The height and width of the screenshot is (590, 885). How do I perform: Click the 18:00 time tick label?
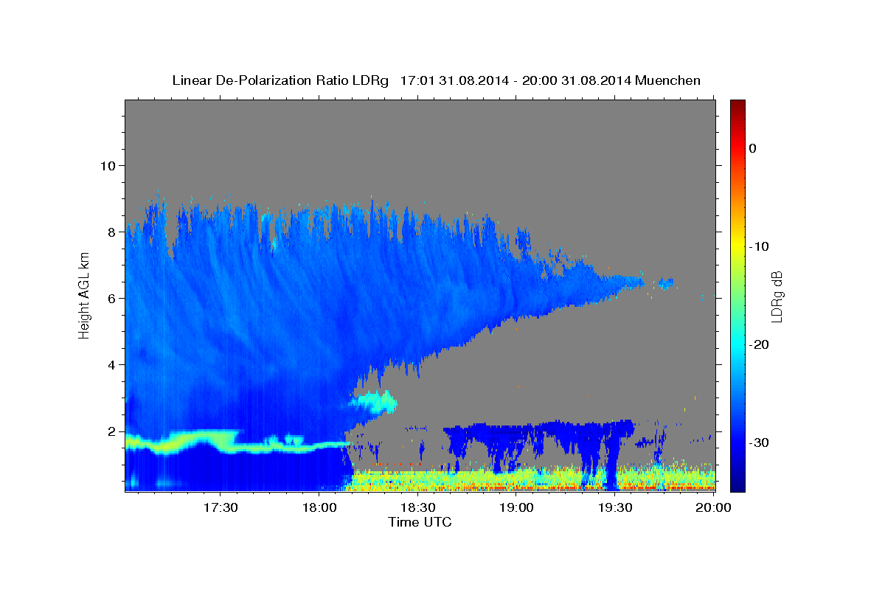(x=320, y=507)
